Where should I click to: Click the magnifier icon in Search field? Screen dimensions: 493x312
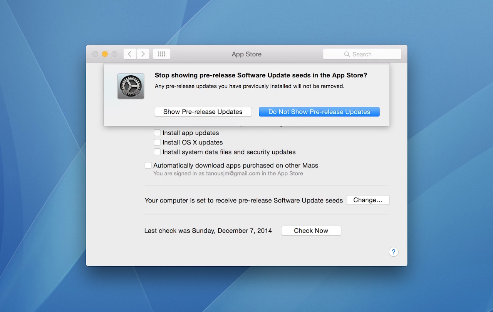[347, 55]
